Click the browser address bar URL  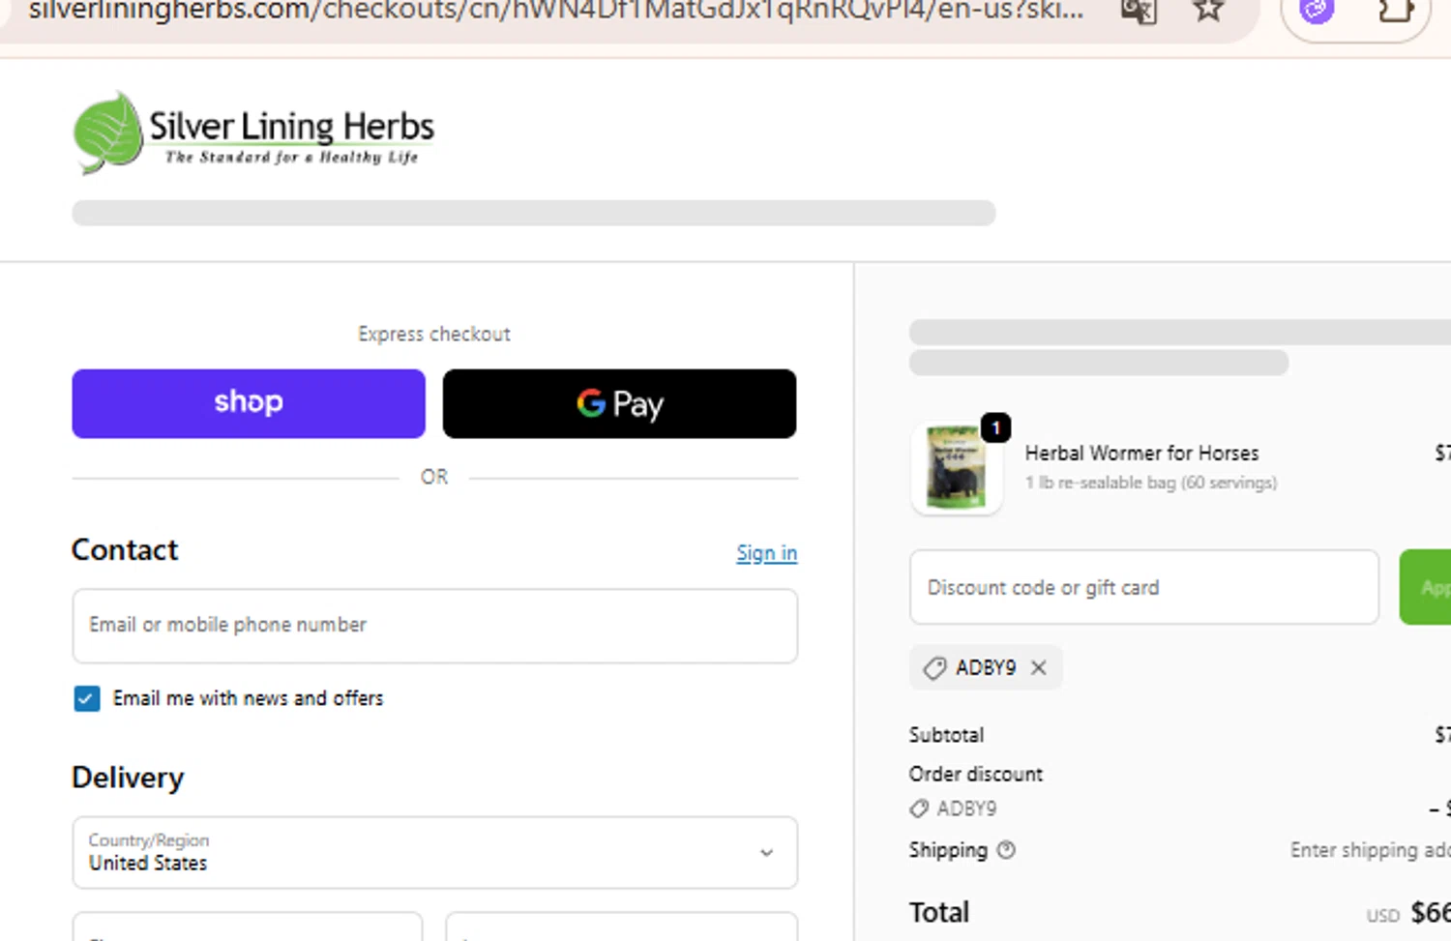tap(555, 12)
